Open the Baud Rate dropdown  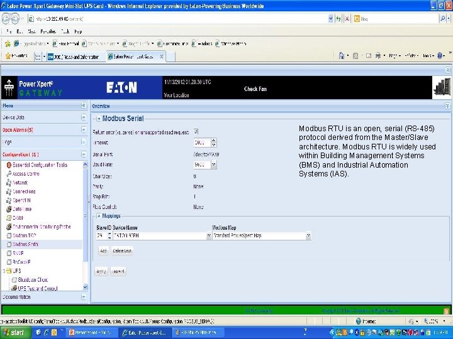(213, 164)
